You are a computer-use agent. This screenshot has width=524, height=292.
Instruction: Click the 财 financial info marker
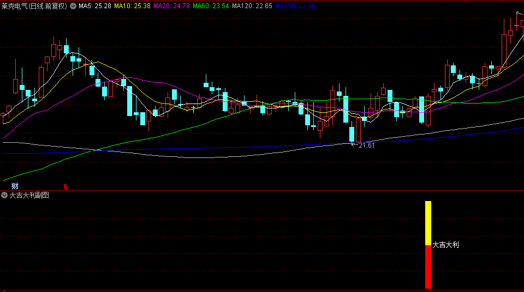click(15, 186)
